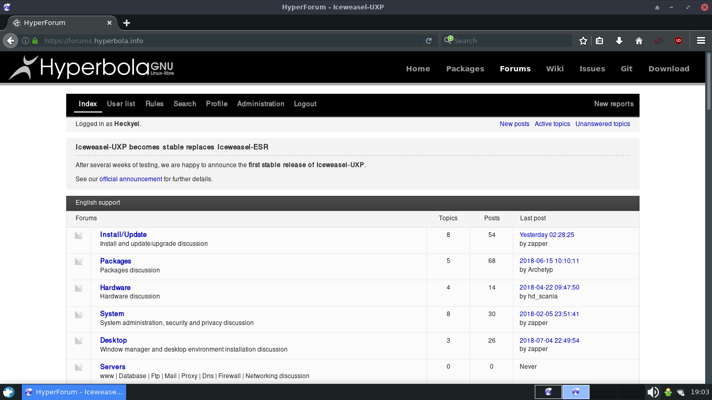712x400 pixels.
Task: Click the JS script blocker icon
Action: (659, 41)
